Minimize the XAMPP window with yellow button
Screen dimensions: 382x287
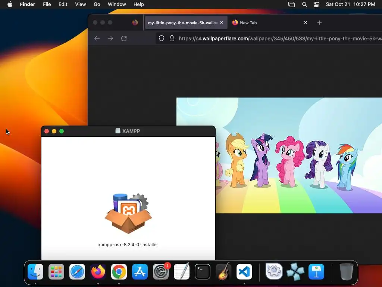pos(54,131)
